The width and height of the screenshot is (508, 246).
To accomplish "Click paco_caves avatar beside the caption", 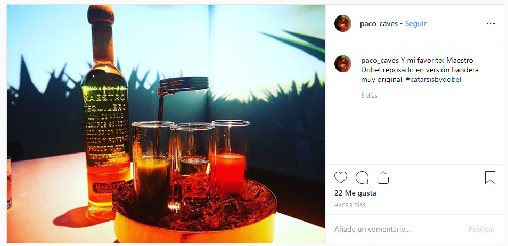I will coord(343,63).
